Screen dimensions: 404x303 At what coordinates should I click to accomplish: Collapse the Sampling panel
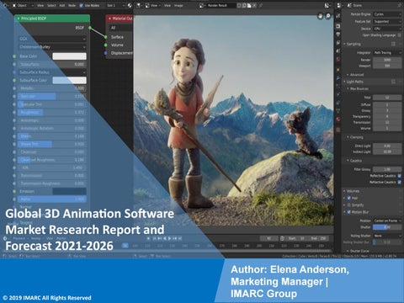pos(344,44)
